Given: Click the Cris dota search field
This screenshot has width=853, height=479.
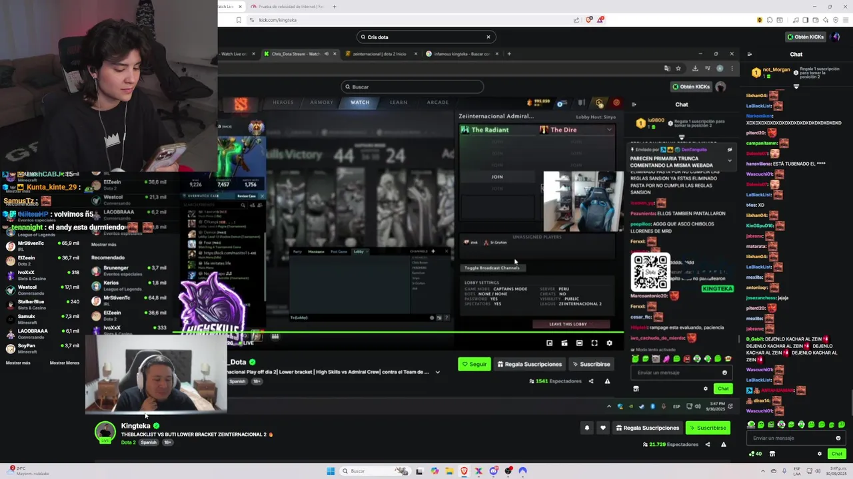Looking at the screenshot, I should click(x=425, y=37).
